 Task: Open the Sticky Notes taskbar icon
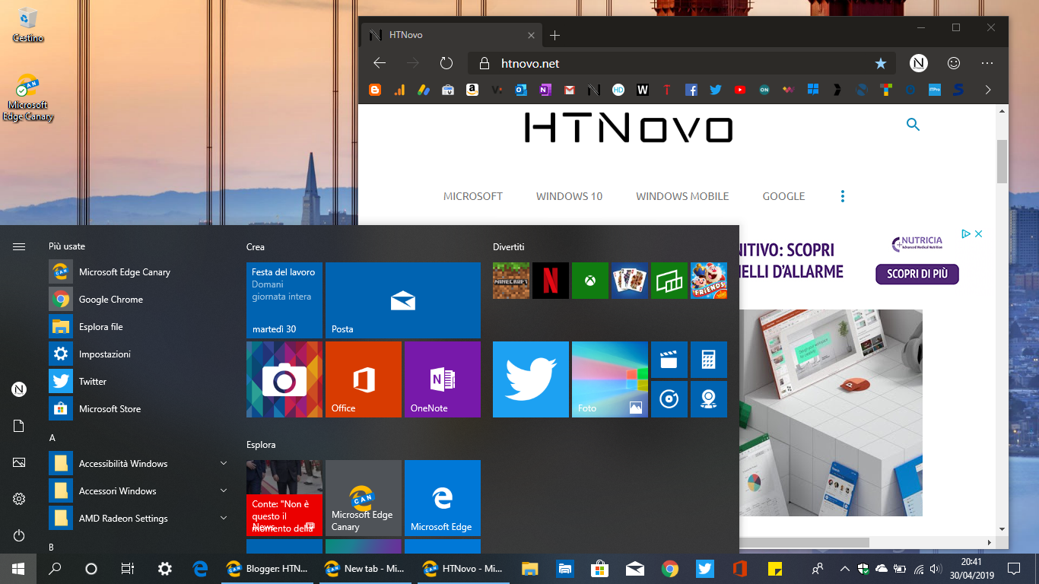click(775, 568)
